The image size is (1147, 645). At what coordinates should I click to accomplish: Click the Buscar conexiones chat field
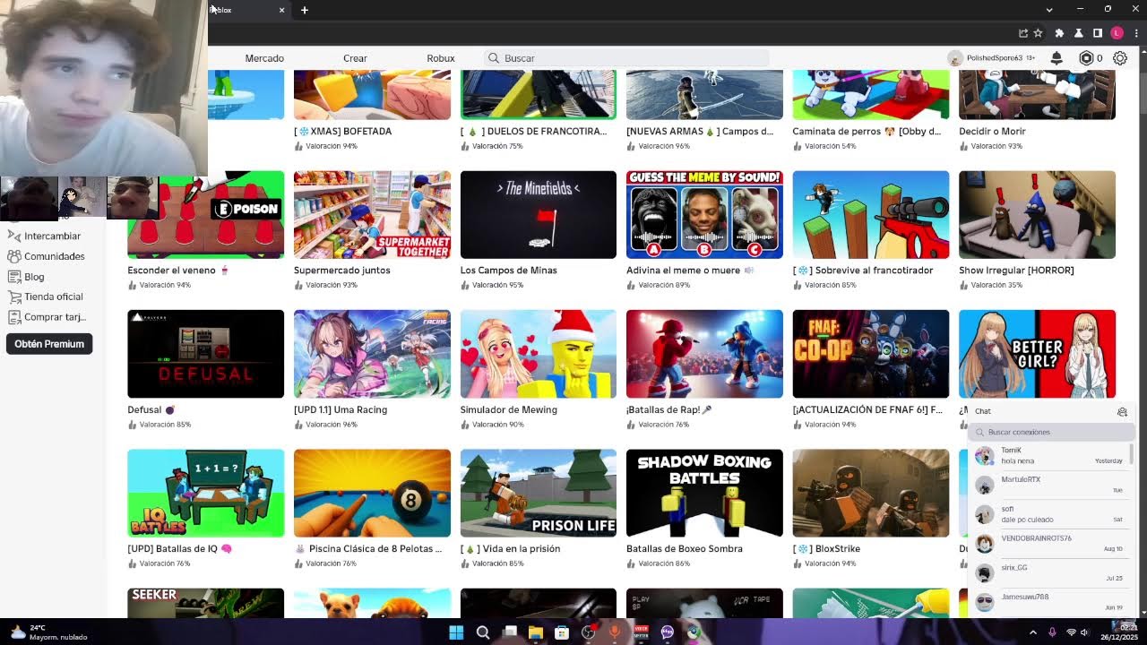pyautogui.click(x=1051, y=432)
